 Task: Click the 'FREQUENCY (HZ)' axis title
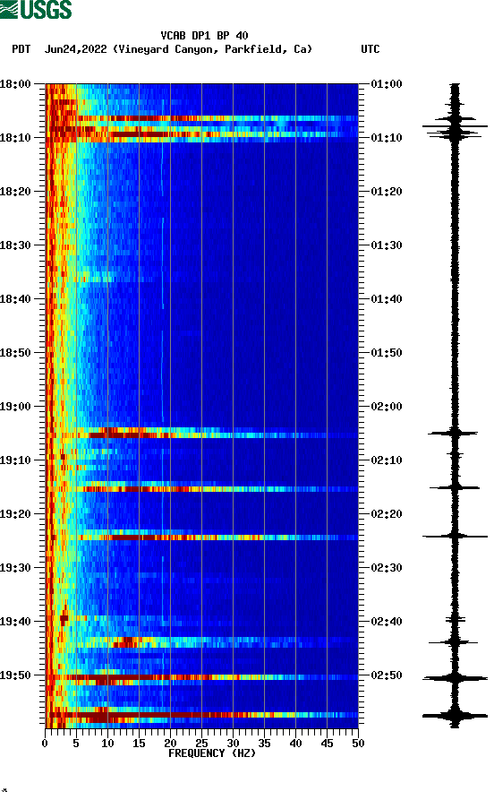[212, 753]
